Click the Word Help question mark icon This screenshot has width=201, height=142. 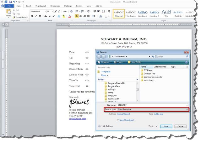click(3, 6)
